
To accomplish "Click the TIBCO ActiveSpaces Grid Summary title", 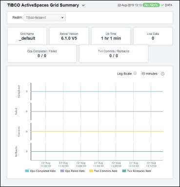I will point(43,5).
